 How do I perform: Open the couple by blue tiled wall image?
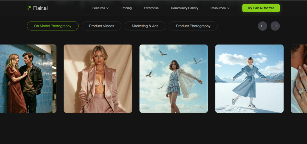click(28, 79)
